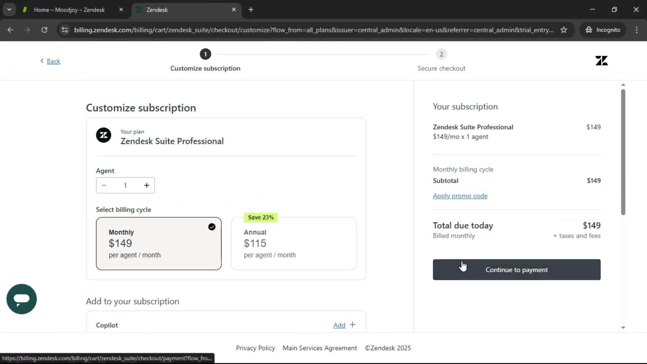
Task: Click the Incognito indicator
Action: (x=603, y=30)
